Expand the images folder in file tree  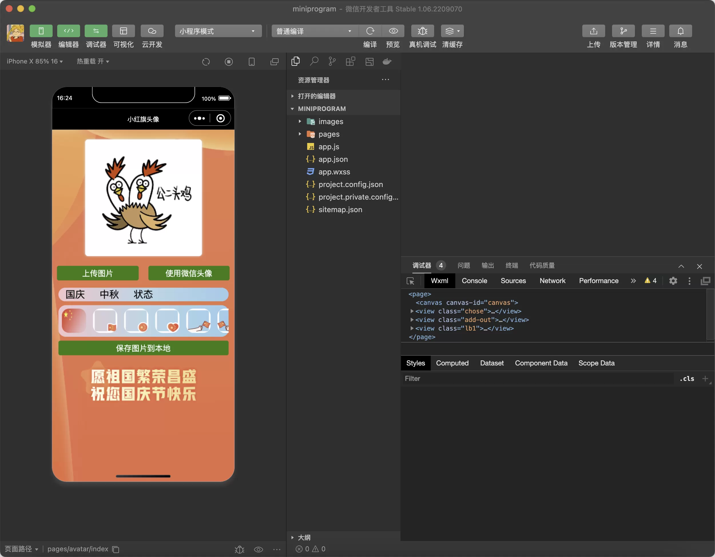299,121
